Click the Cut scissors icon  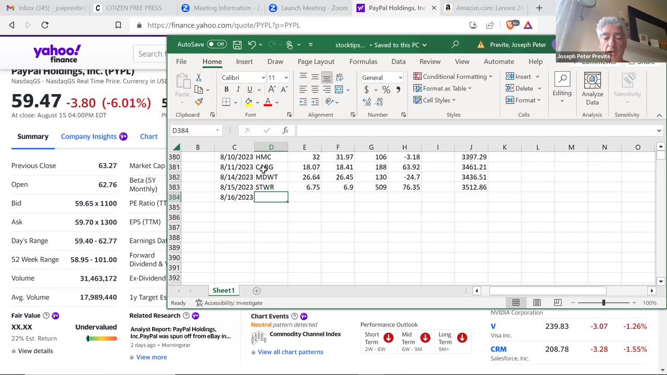[x=199, y=77]
